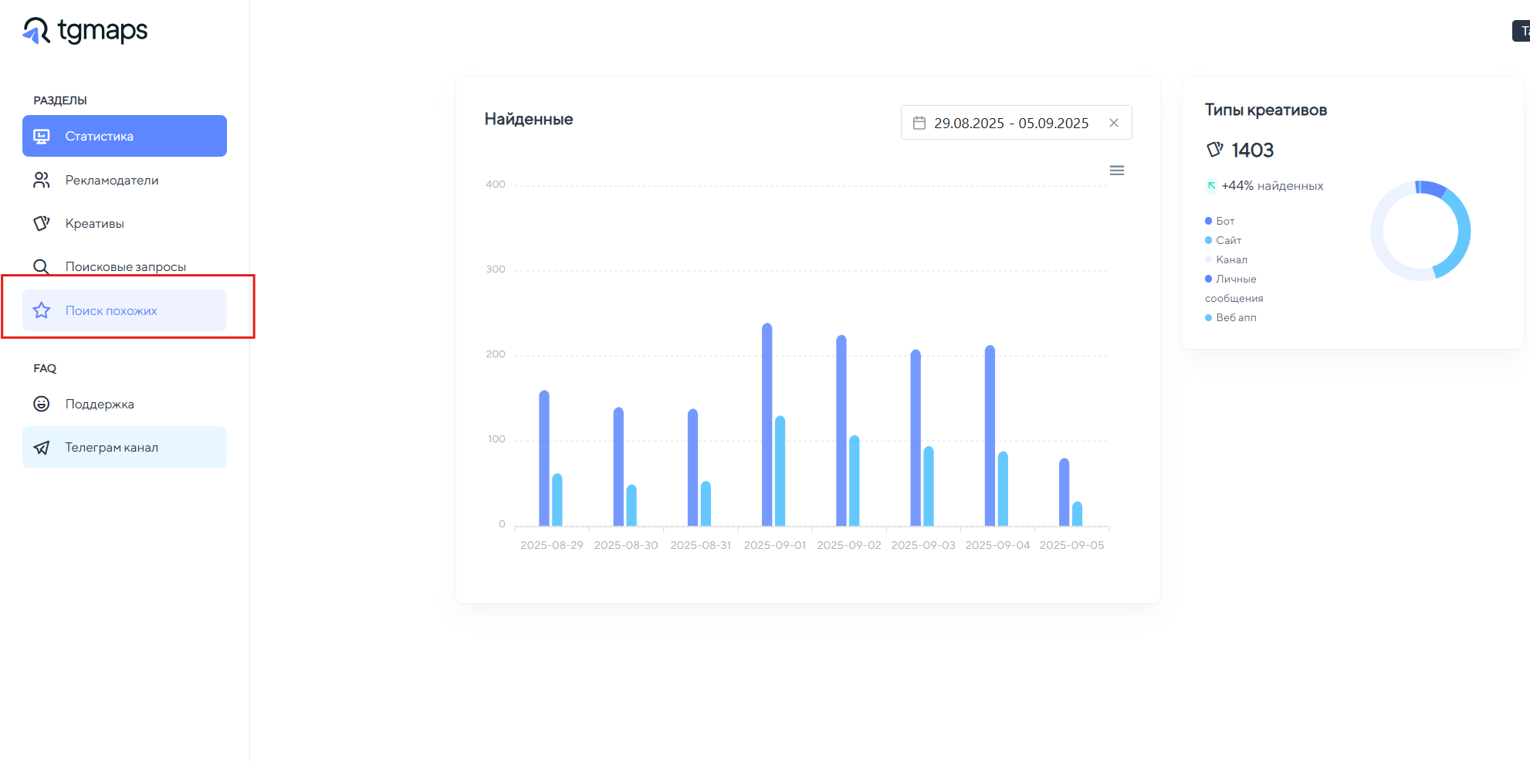The height and width of the screenshot is (762, 1530).
Task: Click the calendar icon in date field
Action: tap(919, 123)
